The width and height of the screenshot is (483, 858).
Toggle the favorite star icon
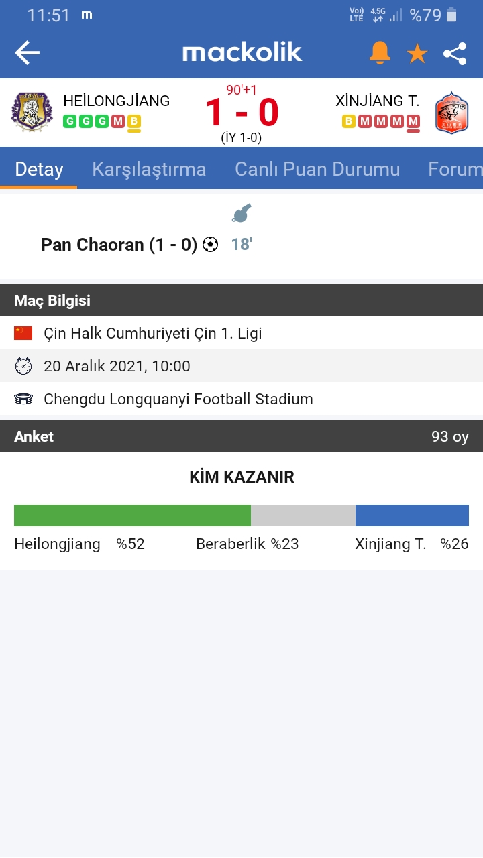(x=417, y=54)
